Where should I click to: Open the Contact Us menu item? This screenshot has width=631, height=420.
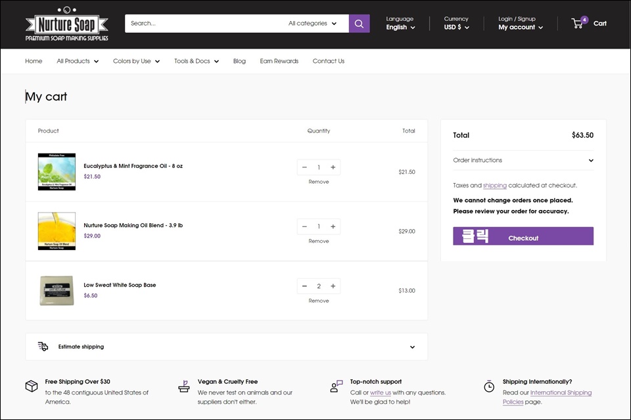[329, 61]
